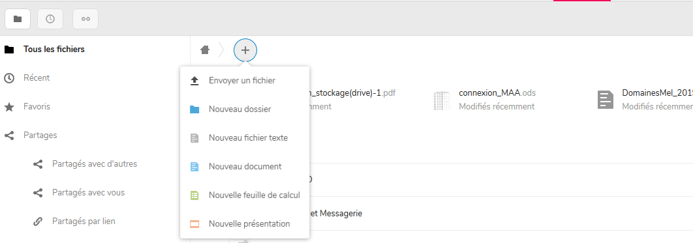Screen dimensions: 693x243
Task: Click the link icon in top toolbar
Action: point(85,19)
